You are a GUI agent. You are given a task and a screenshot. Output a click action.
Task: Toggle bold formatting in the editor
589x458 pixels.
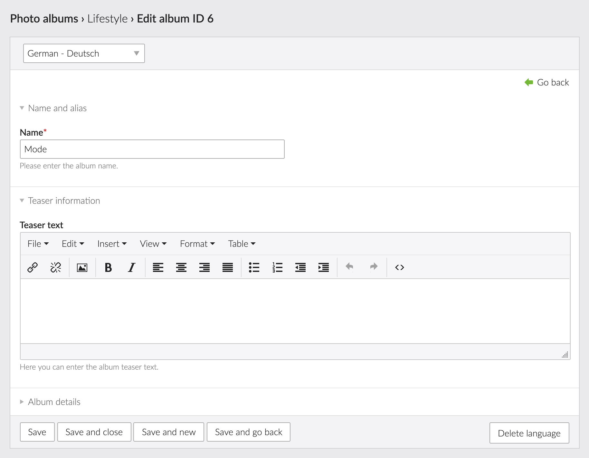coord(108,267)
